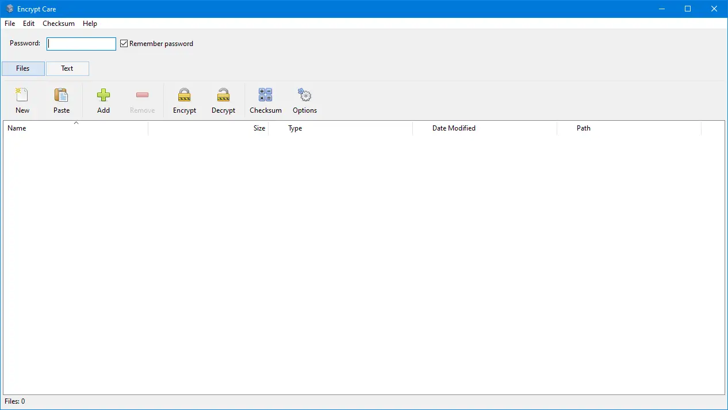728x410 pixels.
Task: Sort by Date Modified column header
Action: [x=485, y=128]
